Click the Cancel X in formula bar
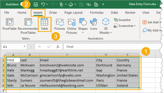Screen dimensions: 164x93 coord(40,47)
